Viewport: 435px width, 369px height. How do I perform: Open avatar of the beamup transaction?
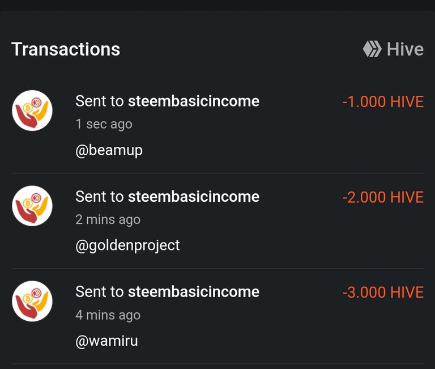click(x=32, y=111)
